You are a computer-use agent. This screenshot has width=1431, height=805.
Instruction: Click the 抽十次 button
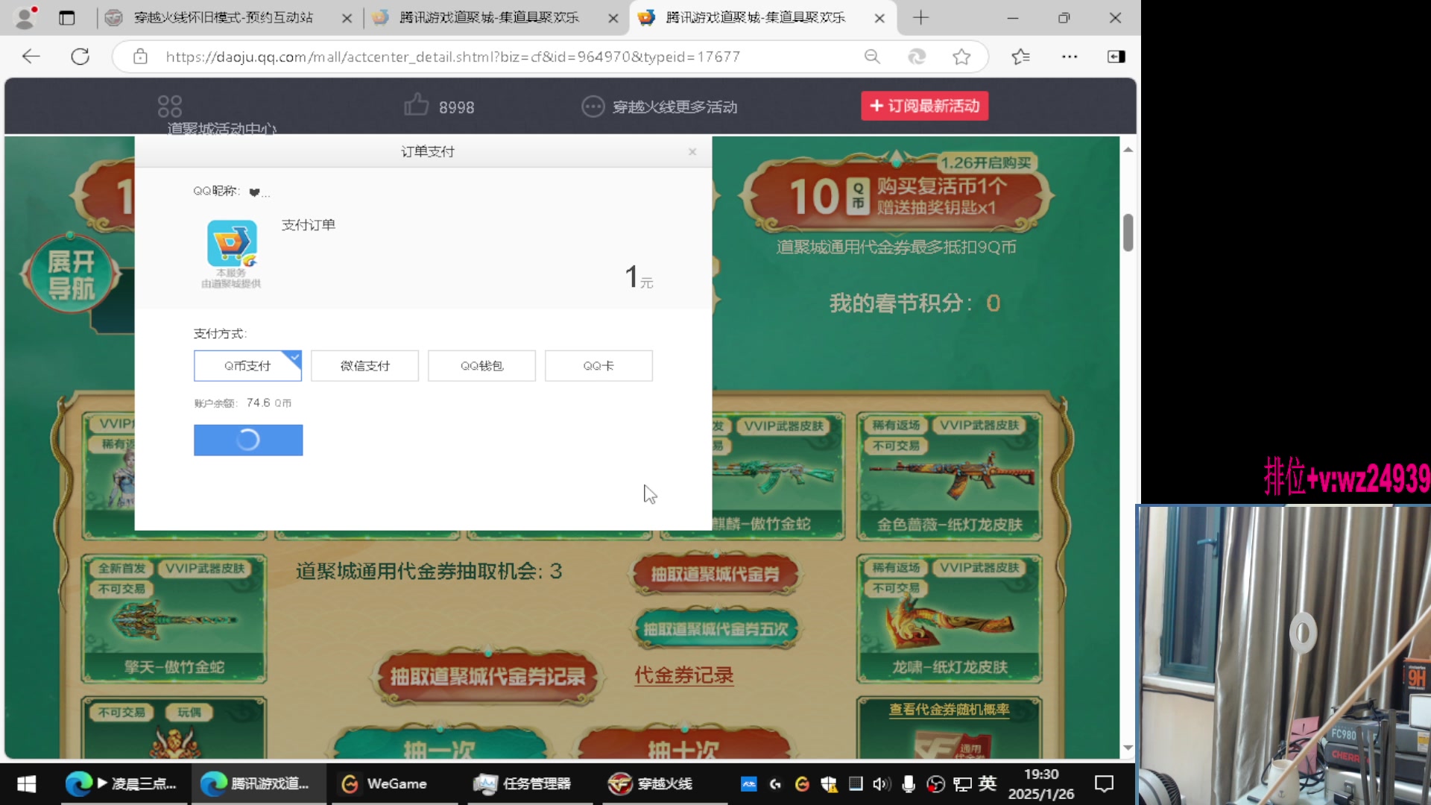coord(683,745)
